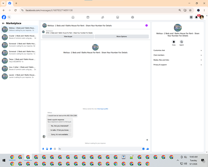208x167 pixels.
Task: Expand Chat members section
Action: pos(178,55)
